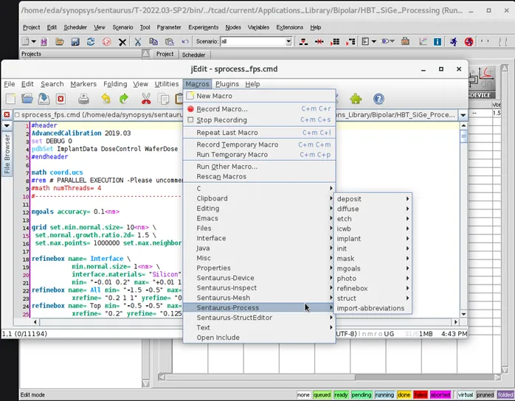Expand File Browser dockable arrow

point(7,126)
